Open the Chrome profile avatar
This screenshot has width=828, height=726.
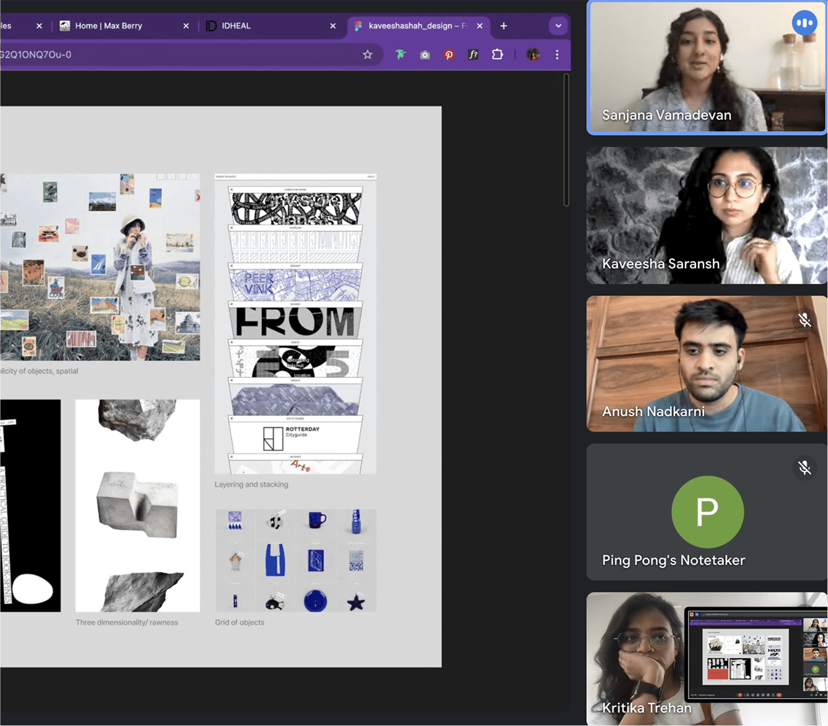(x=533, y=55)
